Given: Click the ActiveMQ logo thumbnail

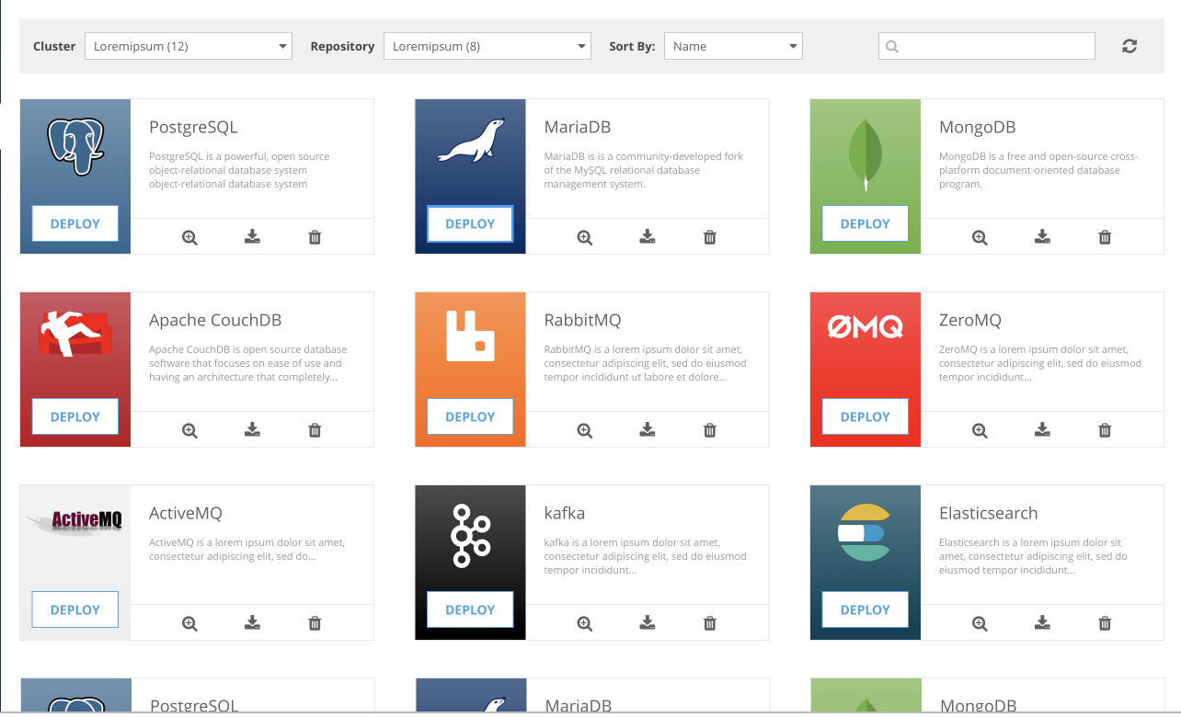Looking at the screenshot, I should coord(75,521).
